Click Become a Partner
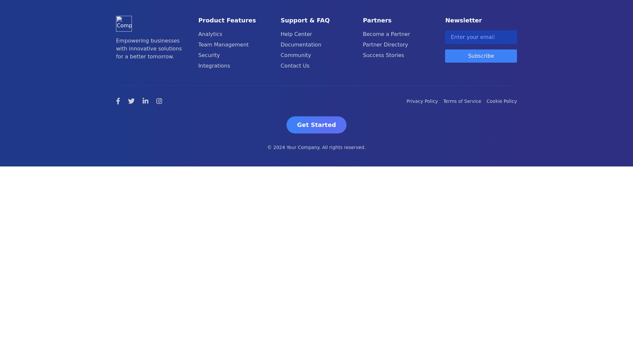Image resolution: width=633 pixels, height=356 pixels. click(x=386, y=34)
